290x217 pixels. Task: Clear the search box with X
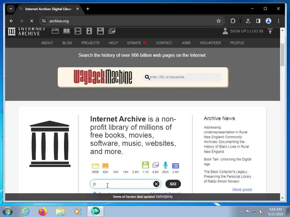[156, 184]
